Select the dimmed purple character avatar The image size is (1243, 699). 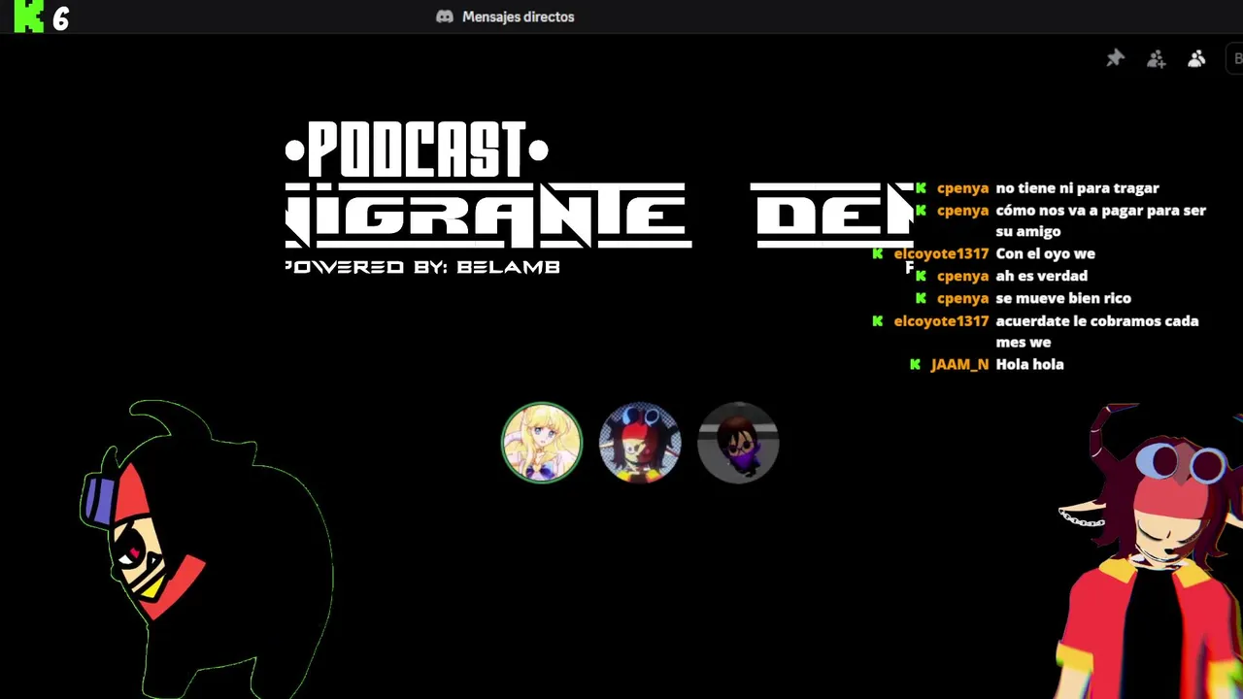click(738, 443)
